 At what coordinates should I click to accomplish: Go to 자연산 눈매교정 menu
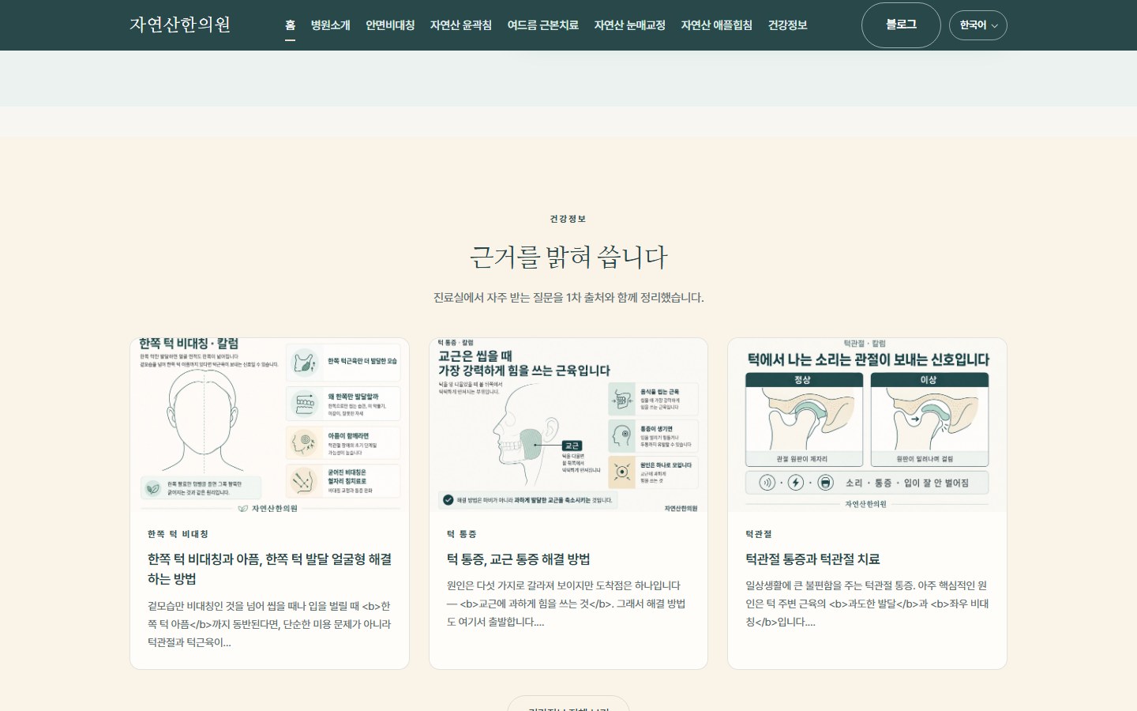[630, 25]
